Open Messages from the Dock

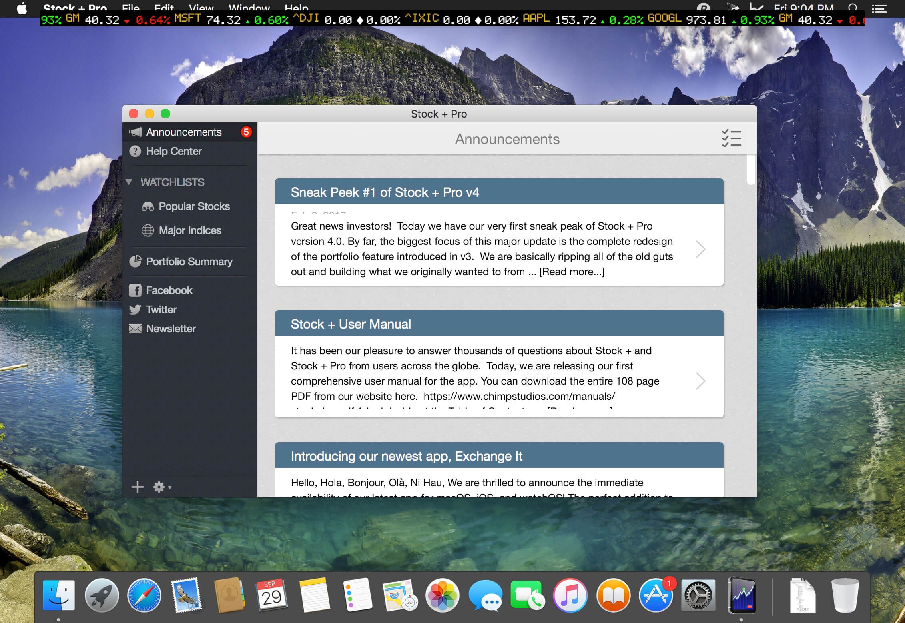click(485, 595)
